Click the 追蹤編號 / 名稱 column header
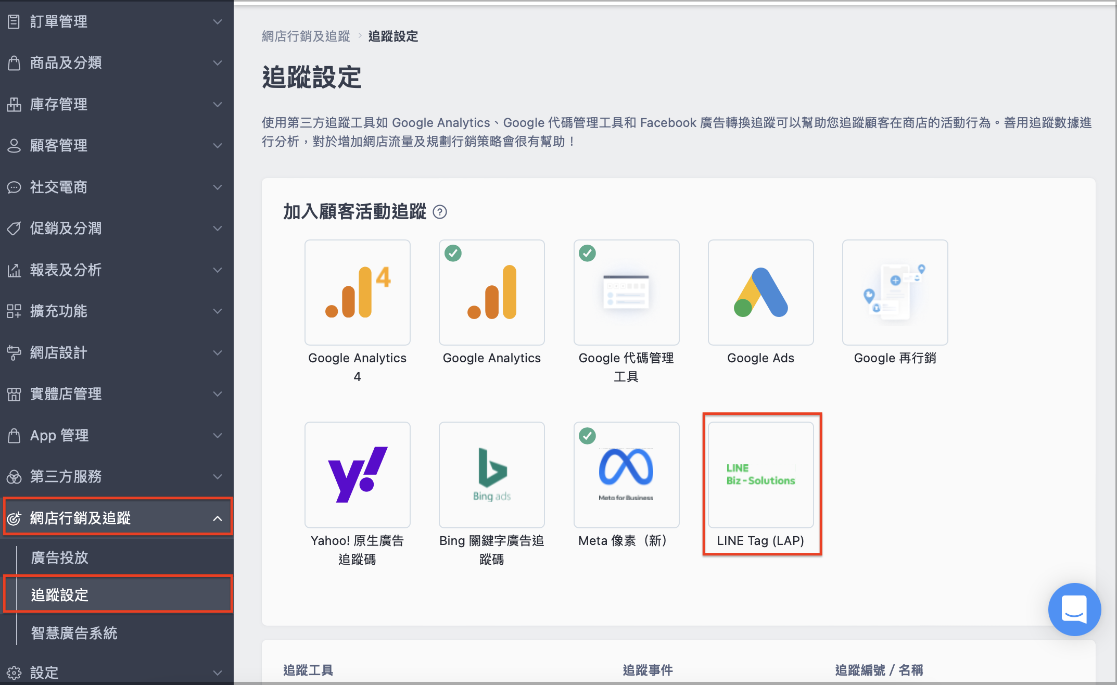Image resolution: width=1117 pixels, height=685 pixels. pyautogui.click(x=879, y=670)
